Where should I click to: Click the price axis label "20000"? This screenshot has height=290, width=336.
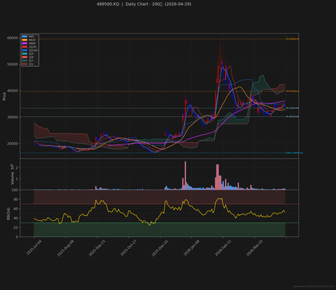tap(12, 143)
